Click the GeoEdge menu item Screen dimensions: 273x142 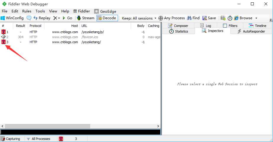(105, 11)
